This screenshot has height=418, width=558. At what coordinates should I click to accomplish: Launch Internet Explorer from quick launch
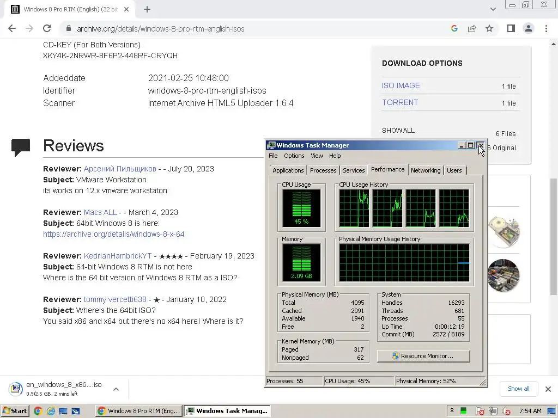click(51, 411)
